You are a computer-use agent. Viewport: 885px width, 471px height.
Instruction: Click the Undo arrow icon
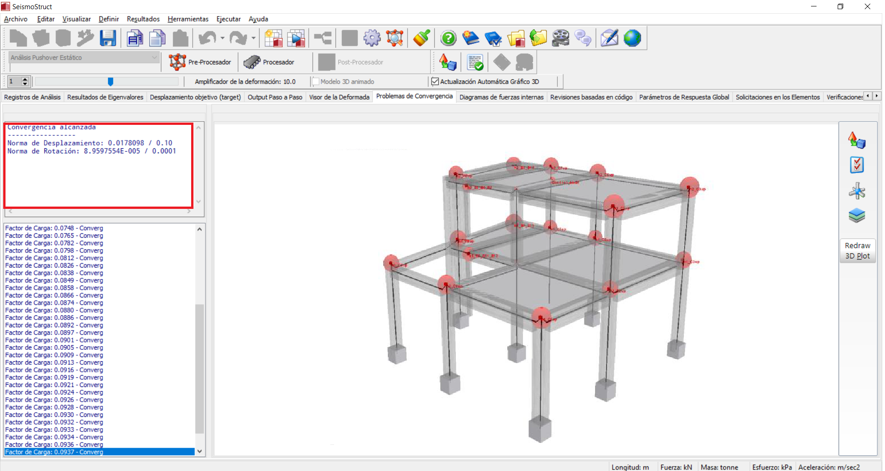207,38
